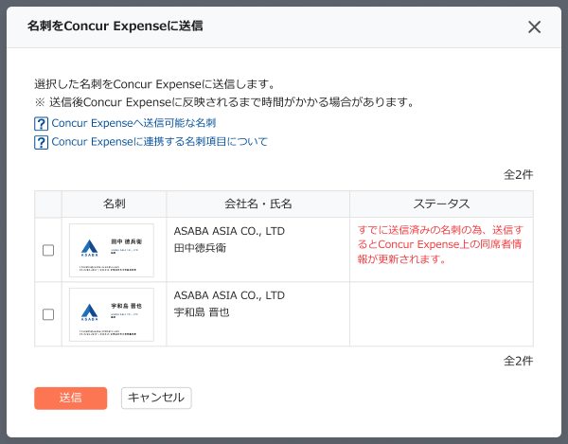The image size is (568, 444).
Task: Click the help icon beside Concur Expenseへ送信可能な名刺
Action: (x=41, y=124)
